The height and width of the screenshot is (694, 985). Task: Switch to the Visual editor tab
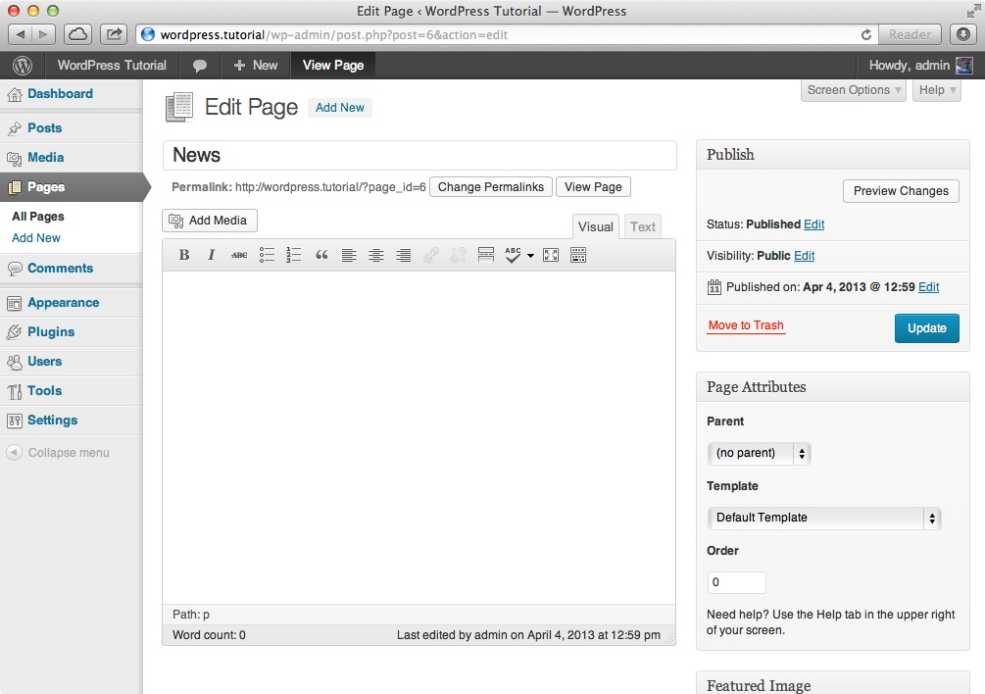click(x=596, y=226)
